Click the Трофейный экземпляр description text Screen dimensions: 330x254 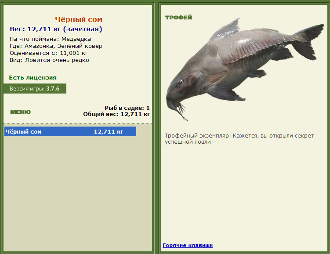[239, 139]
